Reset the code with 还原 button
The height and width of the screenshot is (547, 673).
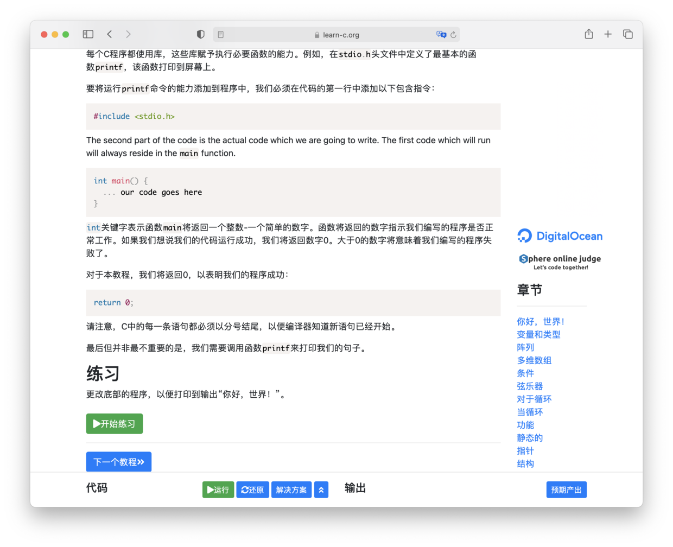coord(252,489)
